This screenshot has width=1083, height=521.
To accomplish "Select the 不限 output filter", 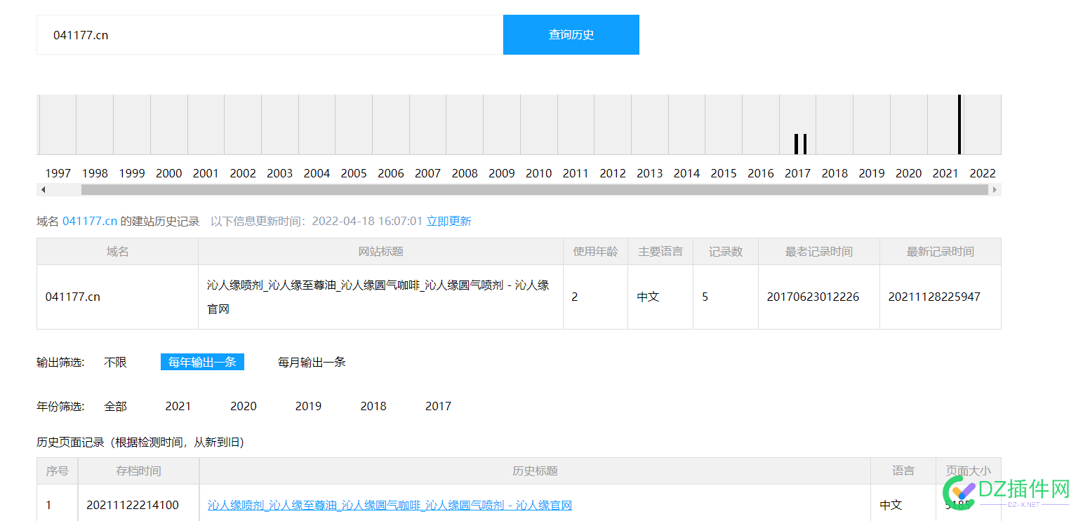I will (x=115, y=362).
